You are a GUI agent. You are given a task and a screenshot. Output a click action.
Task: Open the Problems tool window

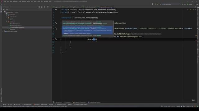tap(37, 104)
